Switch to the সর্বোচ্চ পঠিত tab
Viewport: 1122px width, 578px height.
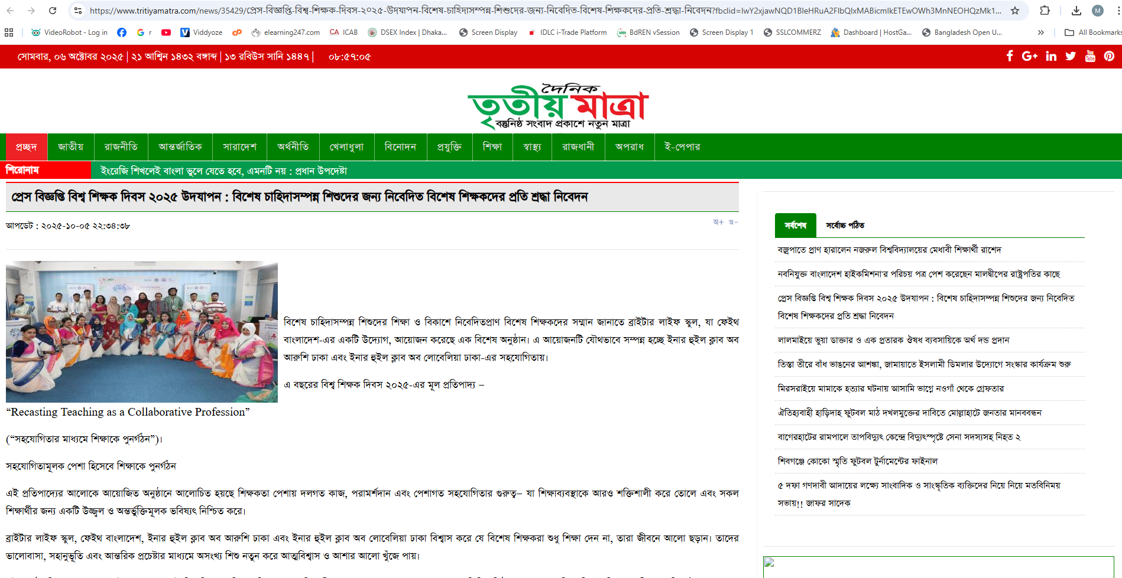[x=845, y=226]
